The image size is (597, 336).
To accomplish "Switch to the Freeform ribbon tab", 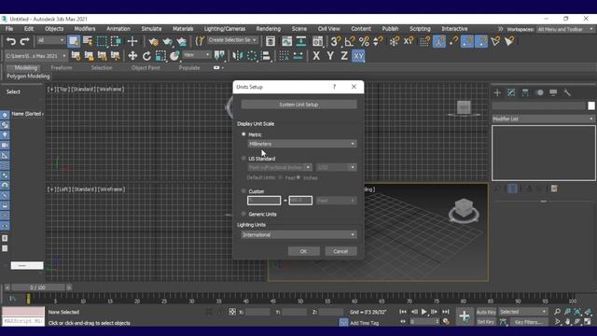I will [x=62, y=68].
